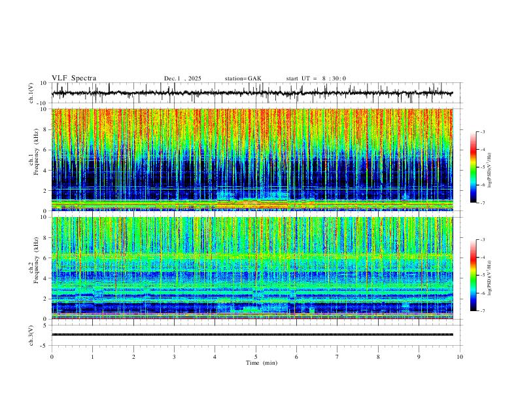
Task: Click the ch.1 voltage waveform trace
Action: point(252,93)
